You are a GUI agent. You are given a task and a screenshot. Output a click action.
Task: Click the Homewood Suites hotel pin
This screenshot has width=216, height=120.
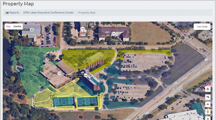point(114,34)
